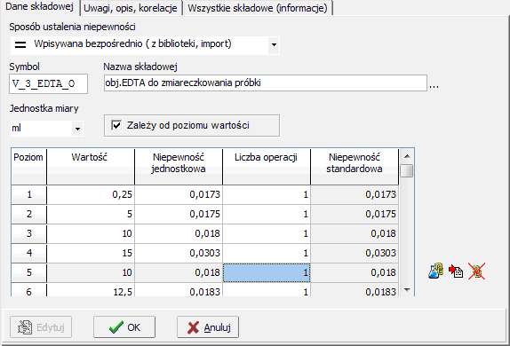
Task: Click unit uncertainty cell 0,0173
Action: pyautogui.click(x=179, y=194)
